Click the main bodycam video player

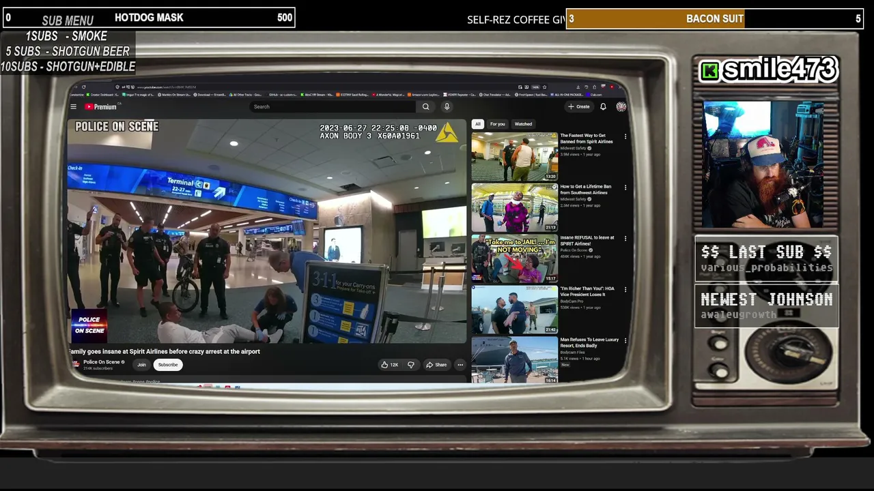pyautogui.click(x=267, y=231)
